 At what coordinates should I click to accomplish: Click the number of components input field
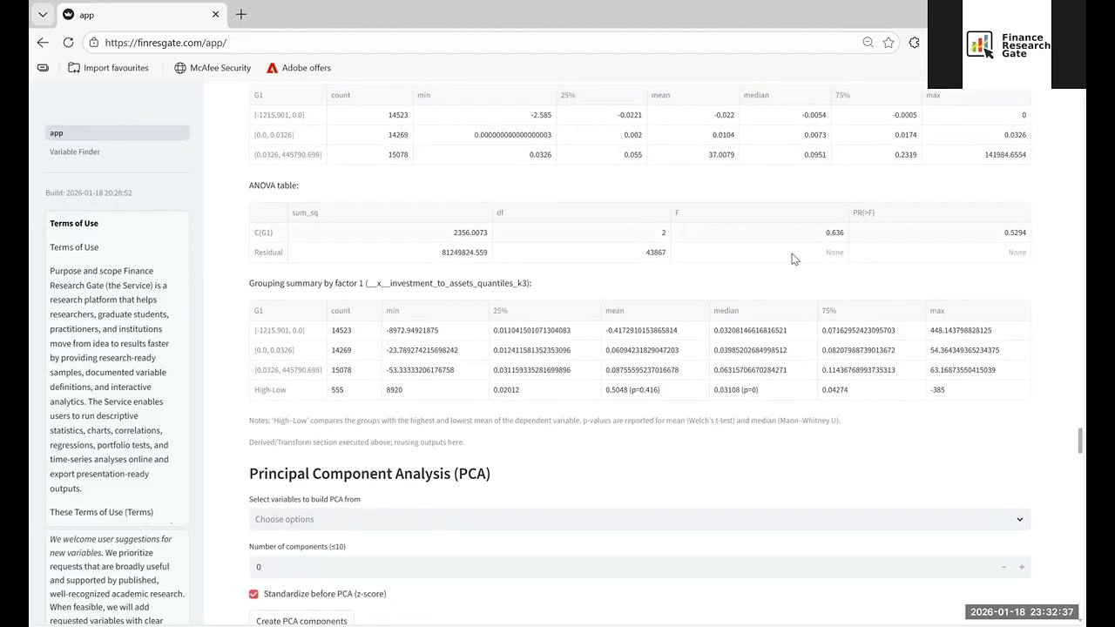coord(620,567)
